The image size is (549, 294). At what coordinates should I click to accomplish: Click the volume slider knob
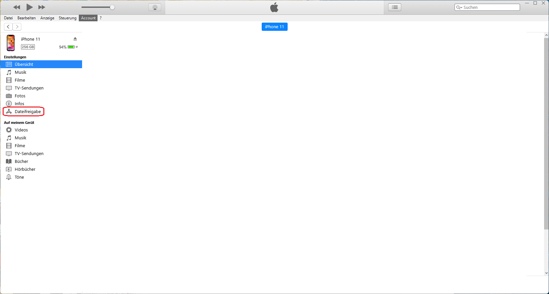[x=112, y=7]
